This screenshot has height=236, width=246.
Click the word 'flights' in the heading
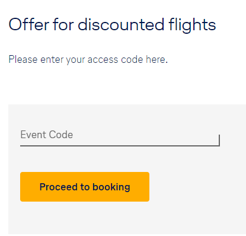pos(192,25)
